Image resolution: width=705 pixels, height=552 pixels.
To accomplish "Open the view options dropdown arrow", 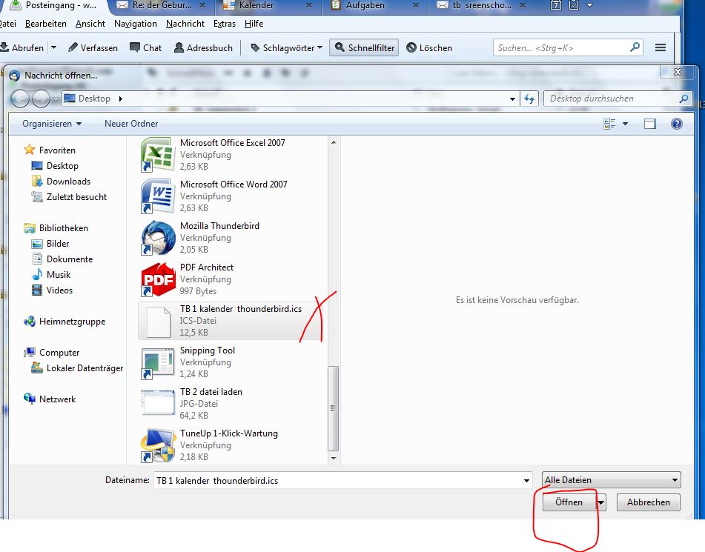I will coord(625,124).
